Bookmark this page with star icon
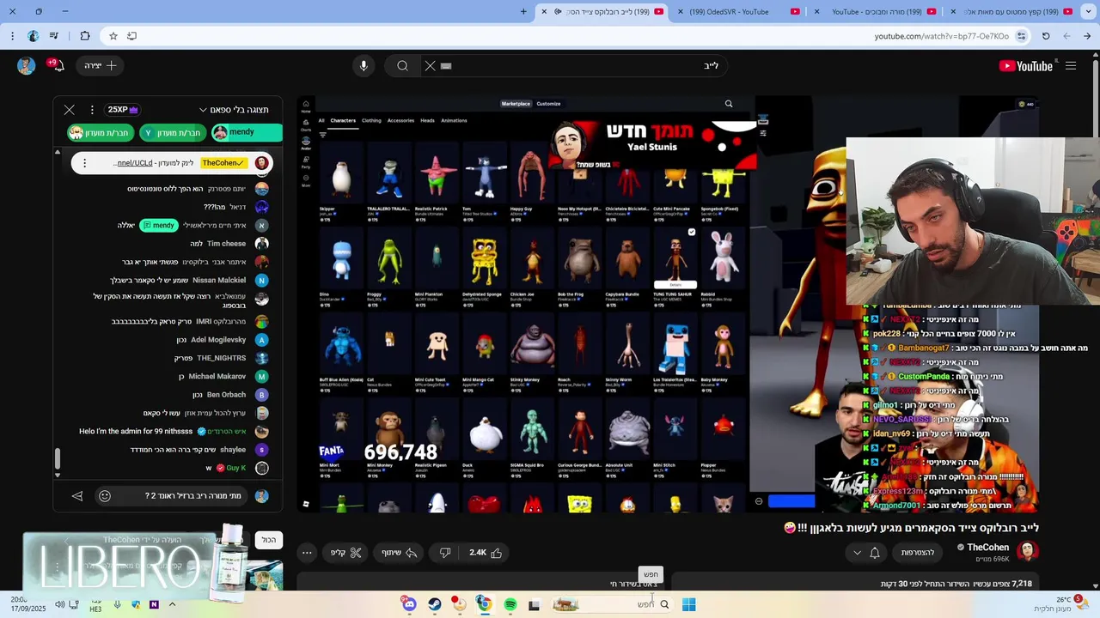This screenshot has width=1100, height=618. coord(113,36)
